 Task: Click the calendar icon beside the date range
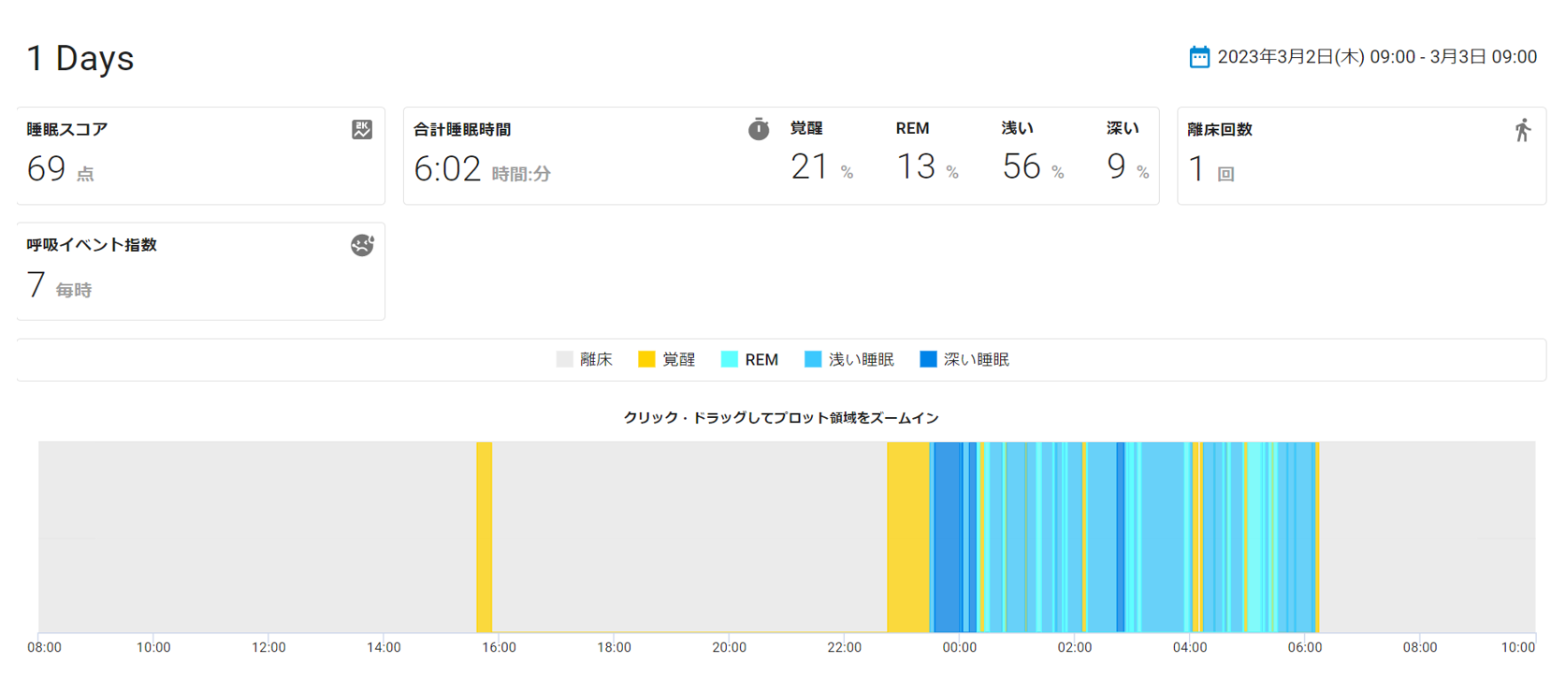(x=1198, y=57)
